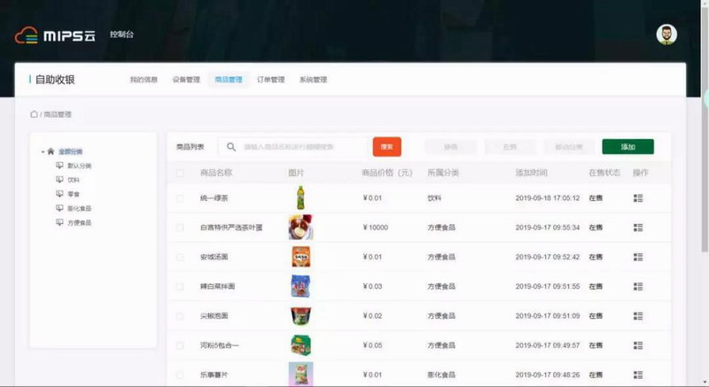Viewport: 709px width, 387px height.
Task: Collapse the 全部分类 category tree
Action: 42,151
